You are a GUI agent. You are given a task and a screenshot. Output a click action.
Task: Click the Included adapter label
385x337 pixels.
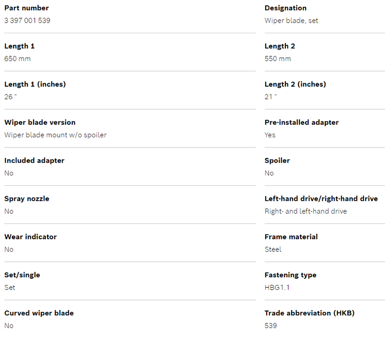coord(34,160)
